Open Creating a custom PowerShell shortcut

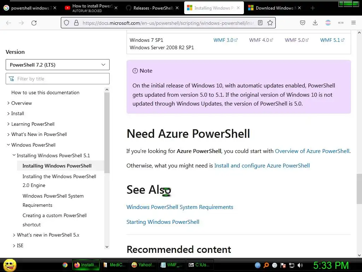pyautogui.click(x=54, y=220)
